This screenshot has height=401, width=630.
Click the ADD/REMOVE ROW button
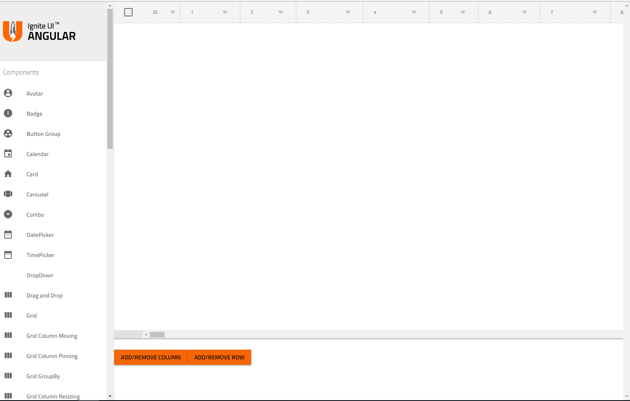(x=219, y=357)
